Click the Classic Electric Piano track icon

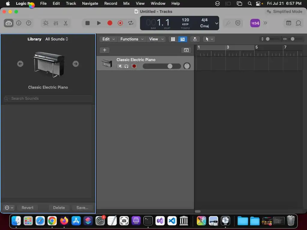107,63
